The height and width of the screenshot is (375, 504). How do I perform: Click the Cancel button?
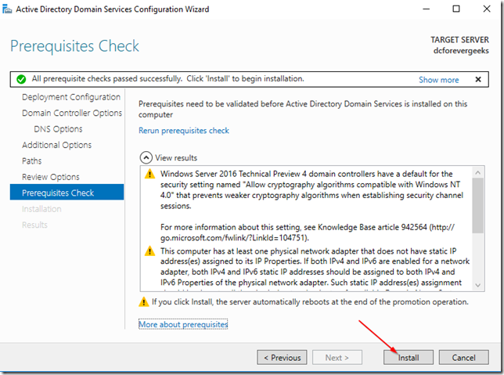coord(463,357)
